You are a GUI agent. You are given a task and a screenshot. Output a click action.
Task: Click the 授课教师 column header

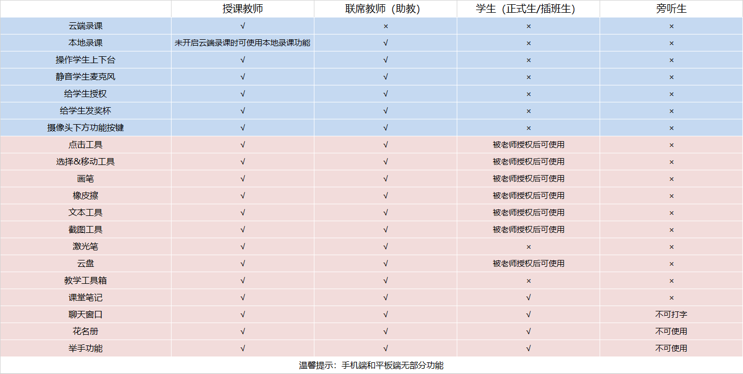[x=243, y=8]
